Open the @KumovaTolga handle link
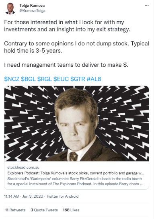 pyautogui.click(x=32, y=11)
